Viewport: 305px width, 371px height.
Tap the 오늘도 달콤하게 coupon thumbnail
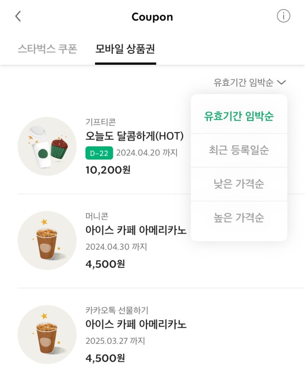point(47,146)
